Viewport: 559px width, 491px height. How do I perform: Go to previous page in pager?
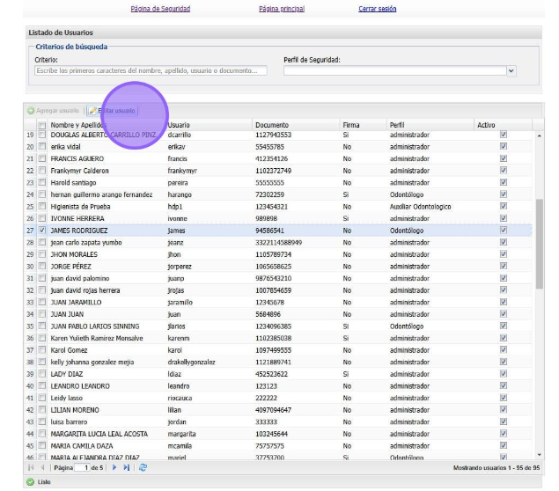point(42,467)
